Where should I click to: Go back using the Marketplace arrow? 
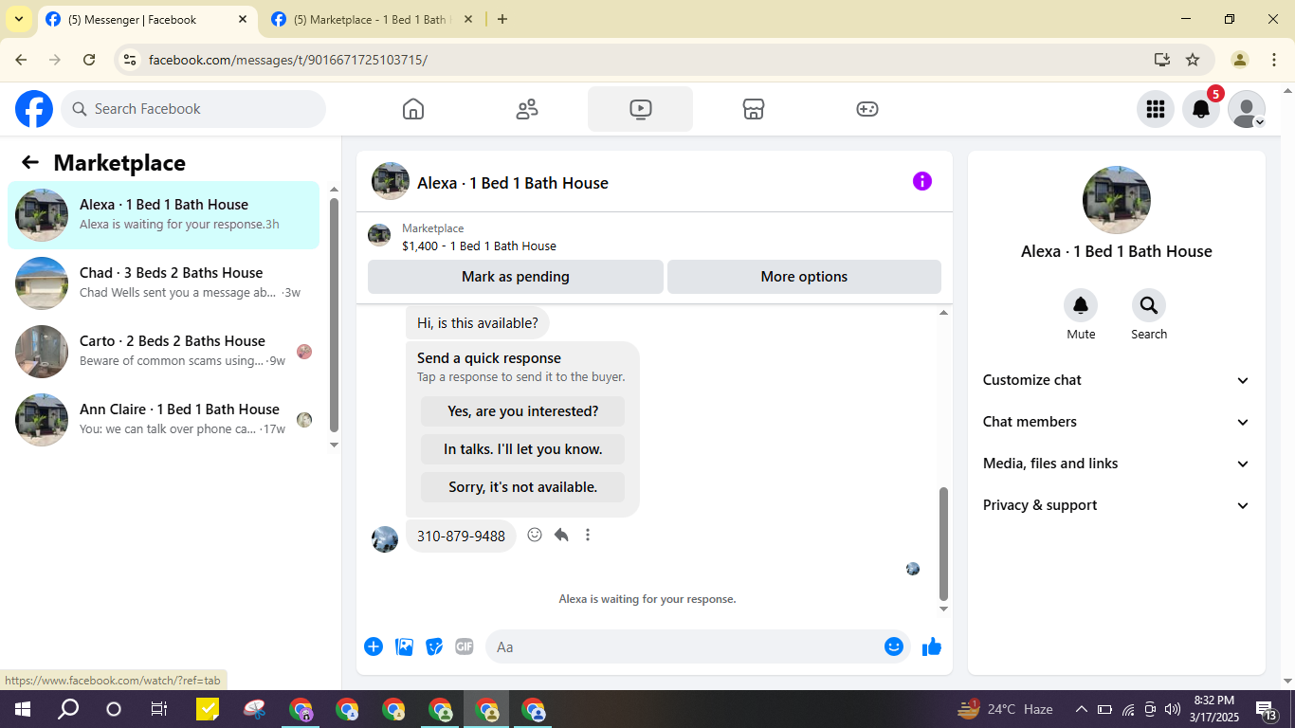coord(30,162)
